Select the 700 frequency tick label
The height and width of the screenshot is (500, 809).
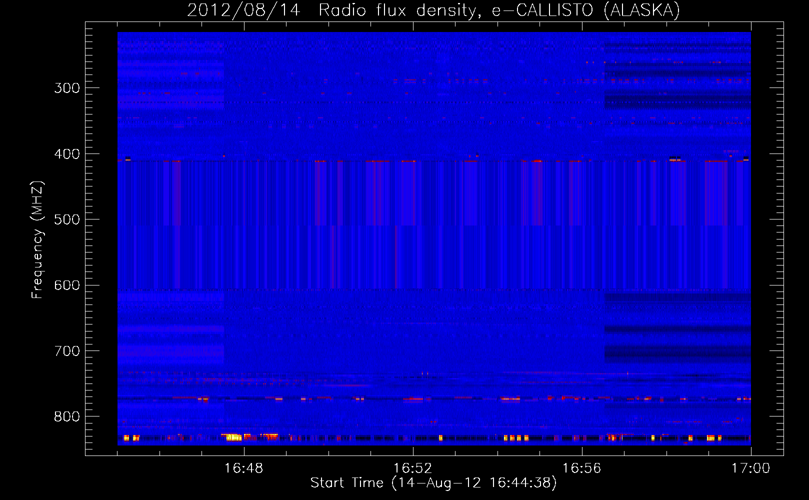coord(67,351)
